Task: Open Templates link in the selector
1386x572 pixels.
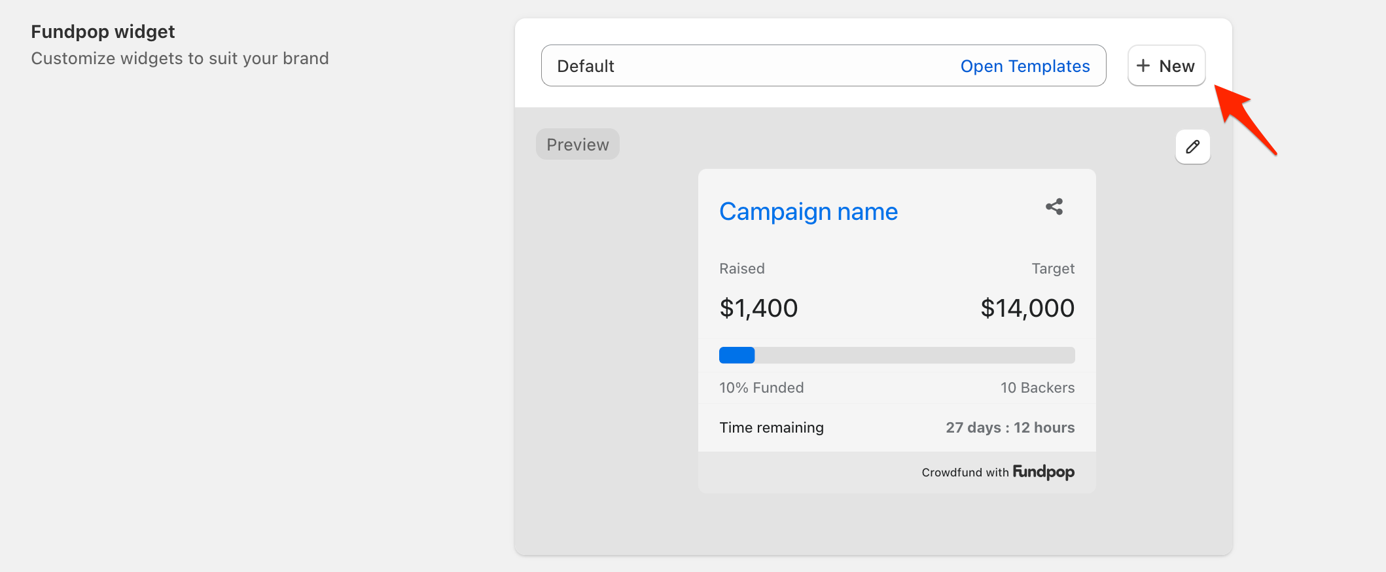Action: [x=1025, y=66]
